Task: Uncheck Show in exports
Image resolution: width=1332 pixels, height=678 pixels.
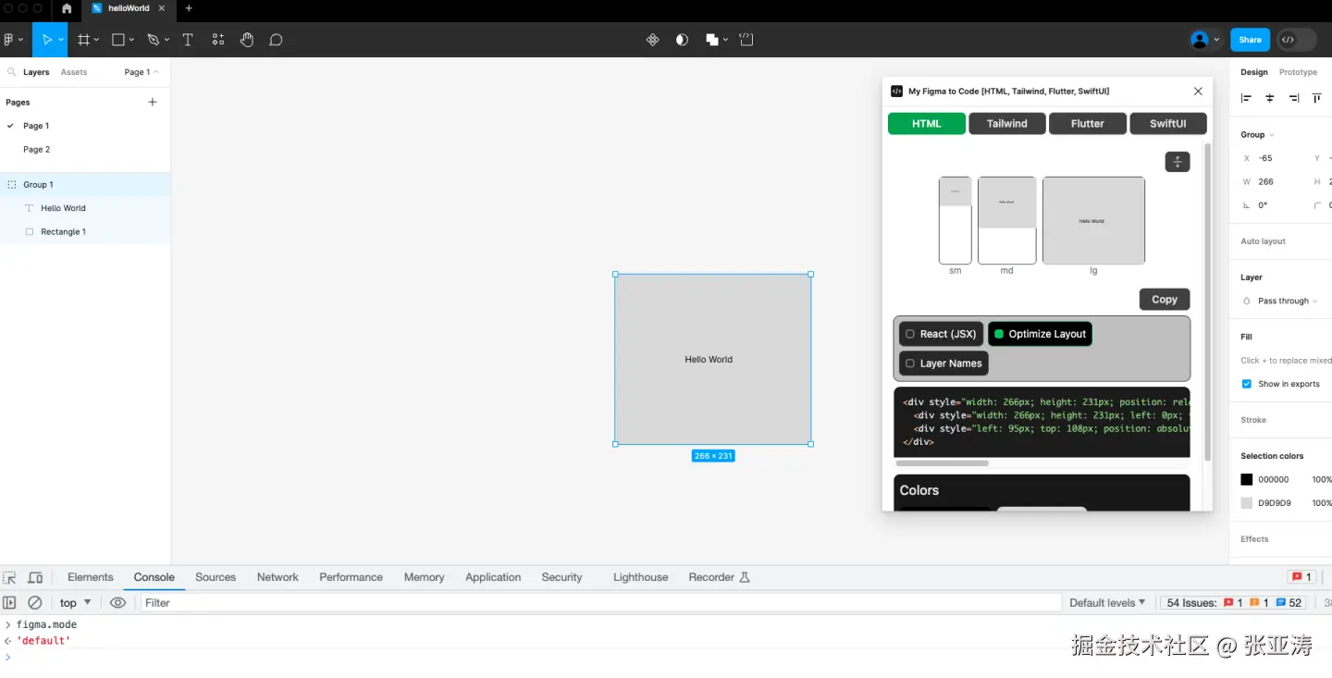Action: coord(1247,384)
